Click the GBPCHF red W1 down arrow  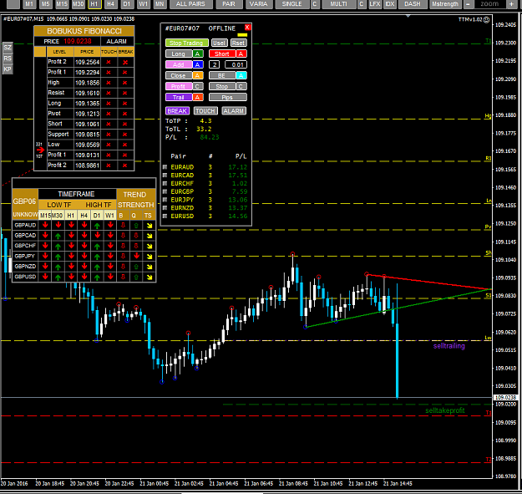[x=110, y=246]
